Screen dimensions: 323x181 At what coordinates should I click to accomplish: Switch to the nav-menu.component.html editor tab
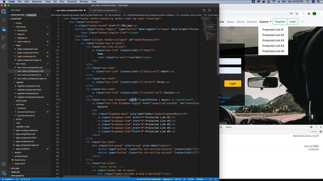click(x=70, y=10)
